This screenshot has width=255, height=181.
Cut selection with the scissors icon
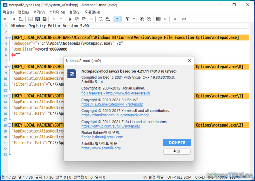[70, 19]
